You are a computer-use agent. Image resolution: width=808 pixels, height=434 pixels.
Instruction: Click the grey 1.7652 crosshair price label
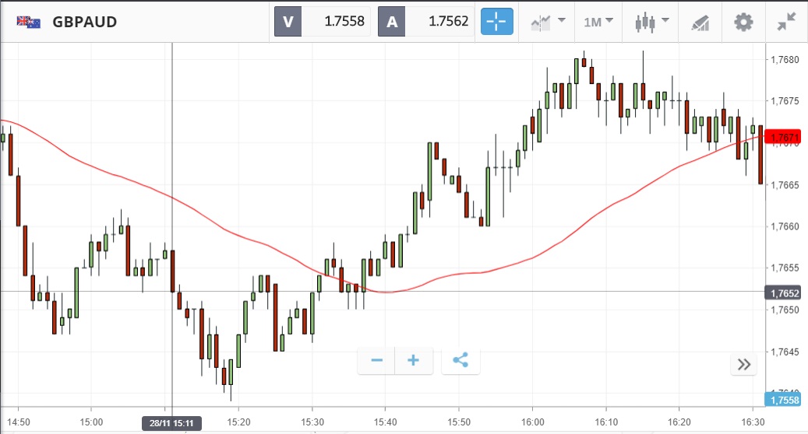point(786,293)
